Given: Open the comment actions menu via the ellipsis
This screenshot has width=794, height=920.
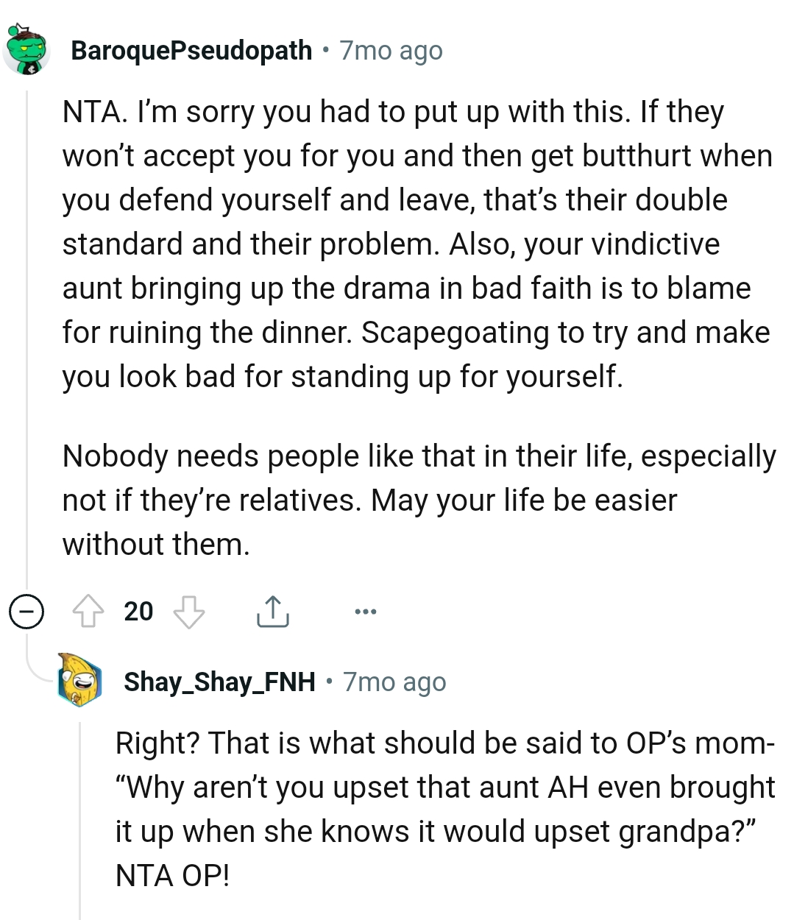Looking at the screenshot, I should 366,611.
